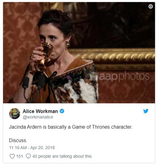Click the speech bubble reply icon
This screenshot has width=158, height=166.
[28, 156]
